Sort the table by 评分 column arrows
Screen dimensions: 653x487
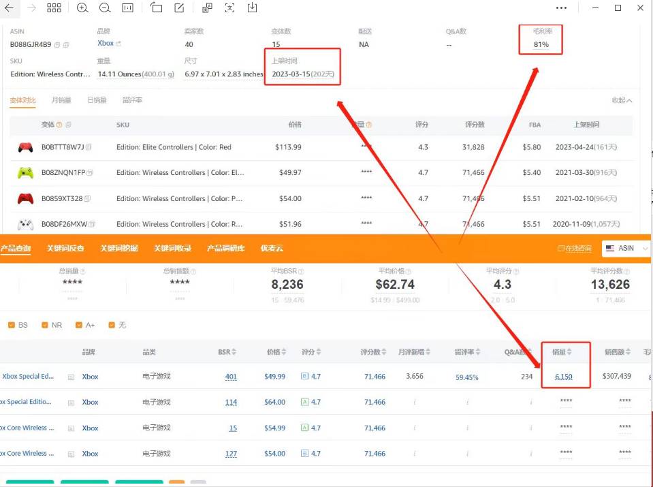pos(319,352)
